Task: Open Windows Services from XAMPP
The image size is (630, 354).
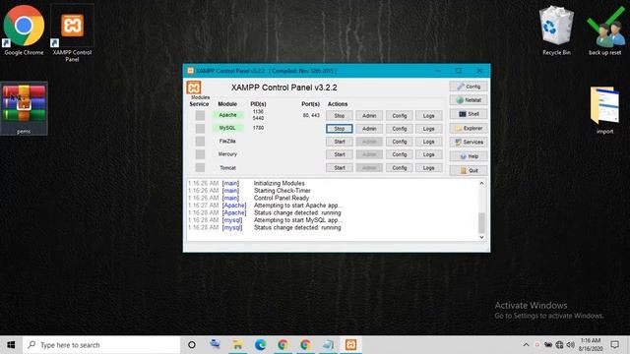Action: pos(469,142)
